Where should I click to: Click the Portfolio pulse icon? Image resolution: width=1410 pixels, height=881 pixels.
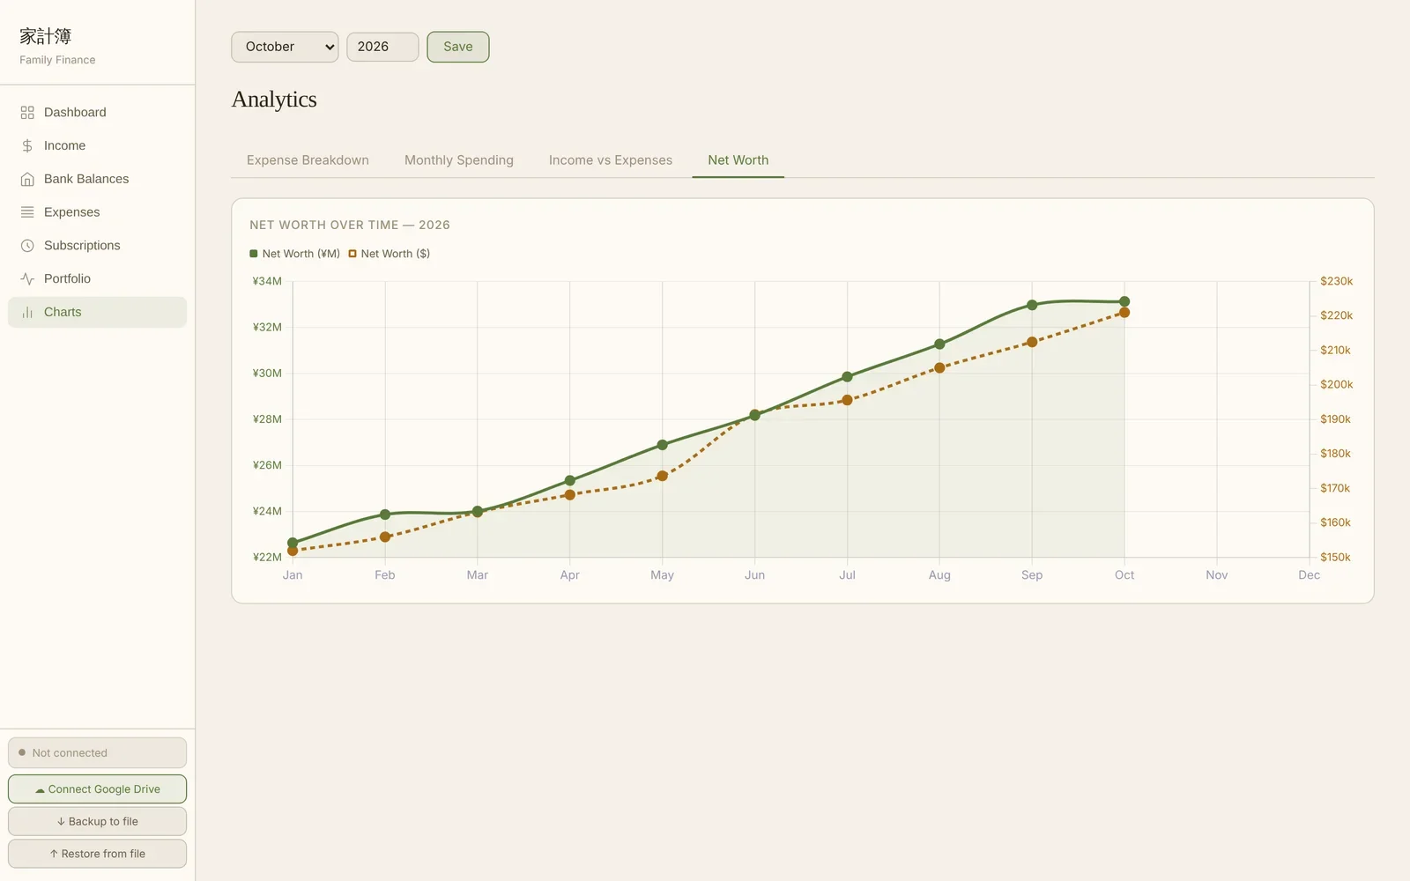click(27, 278)
